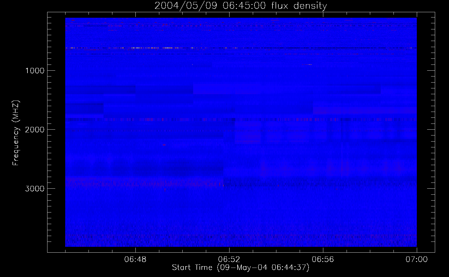449x277 pixels.
Task: Click the 06:56 time axis label
Action: (323, 260)
